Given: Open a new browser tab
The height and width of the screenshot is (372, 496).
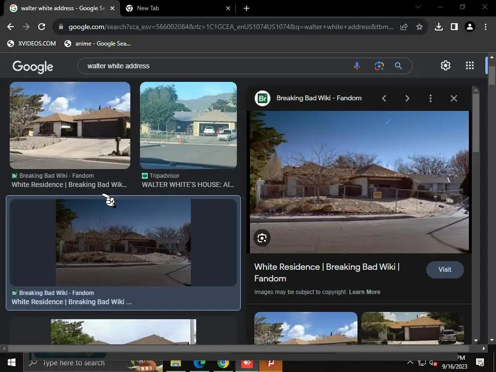Looking at the screenshot, I should pyautogui.click(x=247, y=9).
